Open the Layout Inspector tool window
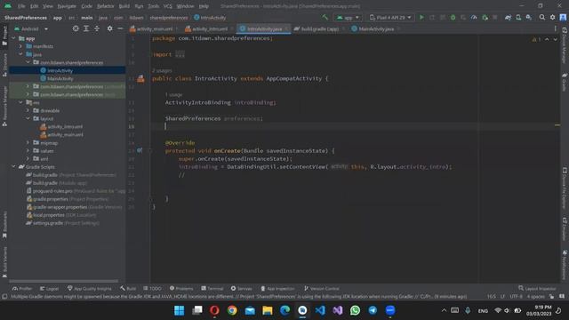Viewport: 569px width, 320px height. [537, 289]
